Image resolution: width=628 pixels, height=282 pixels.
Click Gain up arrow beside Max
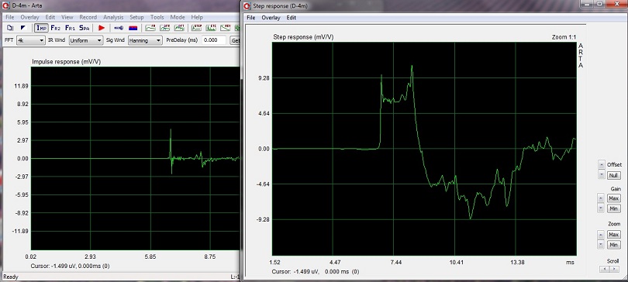point(601,198)
